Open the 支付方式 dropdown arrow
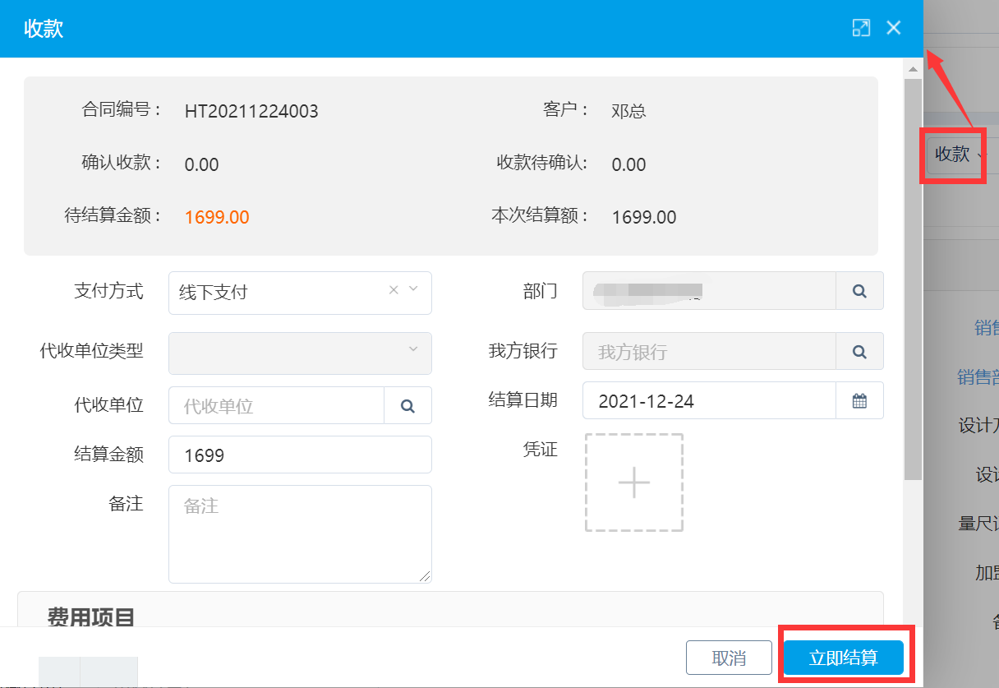The image size is (999, 688). point(413,289)
